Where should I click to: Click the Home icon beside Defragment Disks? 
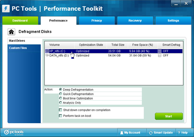12,32
